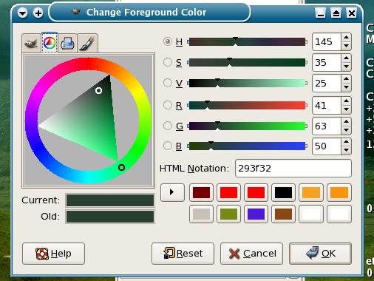The image size is (374, 281).
Task: Click the Reset button
Action: tap(183, 254)
